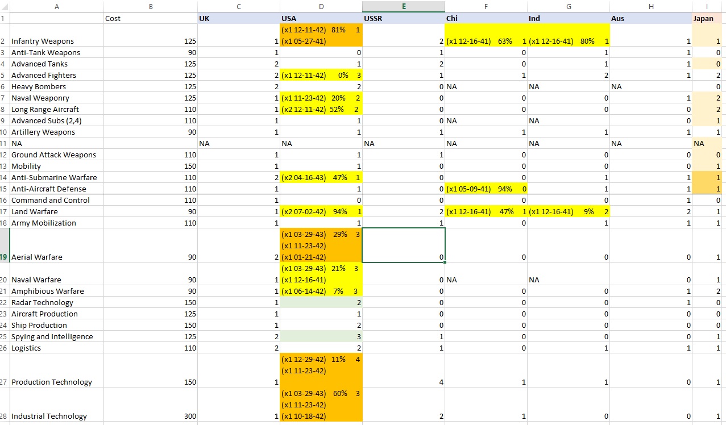Select the "Spying and Intelligence" cell
726x425 pixels.
point(57,336)
